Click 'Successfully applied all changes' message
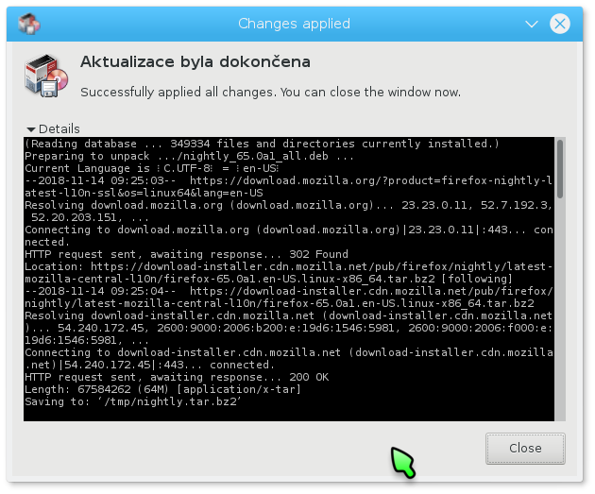Screen dimensions: 595x494 pyautogui.click(x=270, y=93)
